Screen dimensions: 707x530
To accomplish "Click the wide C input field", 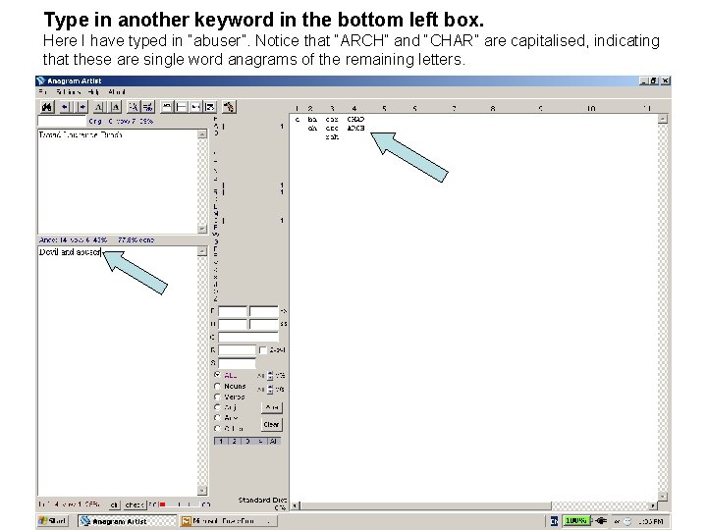I will click(248, 337).
